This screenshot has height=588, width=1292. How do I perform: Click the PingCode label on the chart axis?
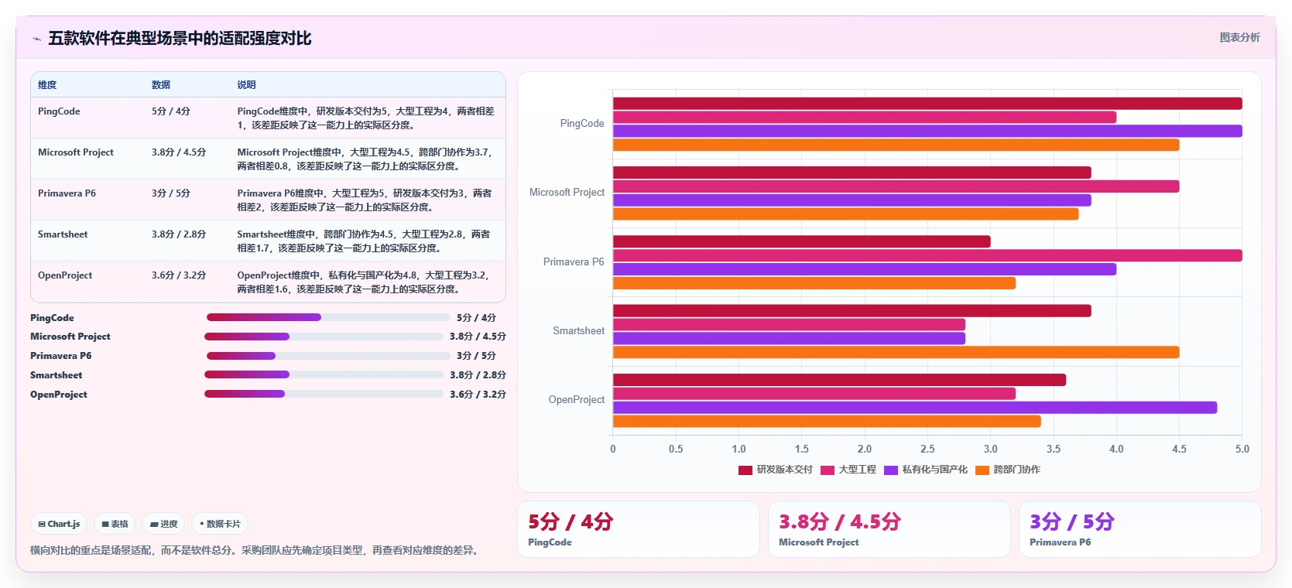click(582, 124)
